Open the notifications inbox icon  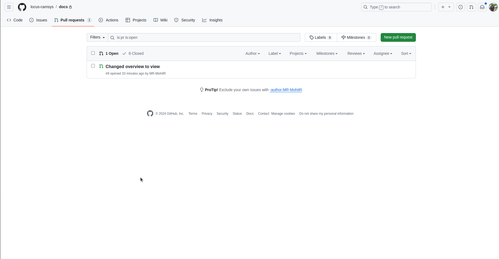pos(482,7)
